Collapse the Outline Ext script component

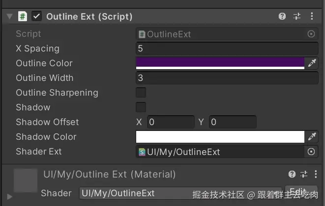tap(10, 16)
